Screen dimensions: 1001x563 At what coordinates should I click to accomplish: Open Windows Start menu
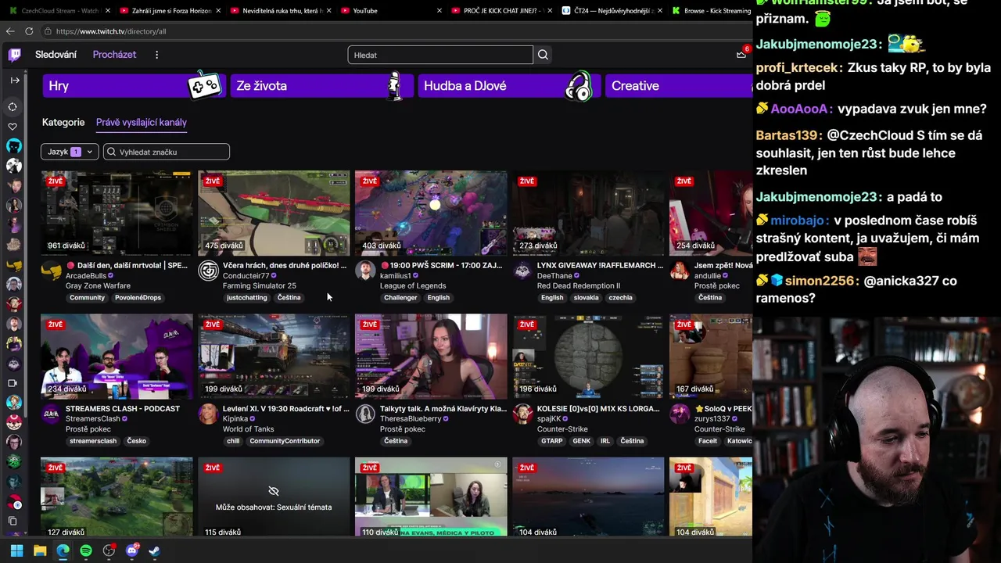16,550
